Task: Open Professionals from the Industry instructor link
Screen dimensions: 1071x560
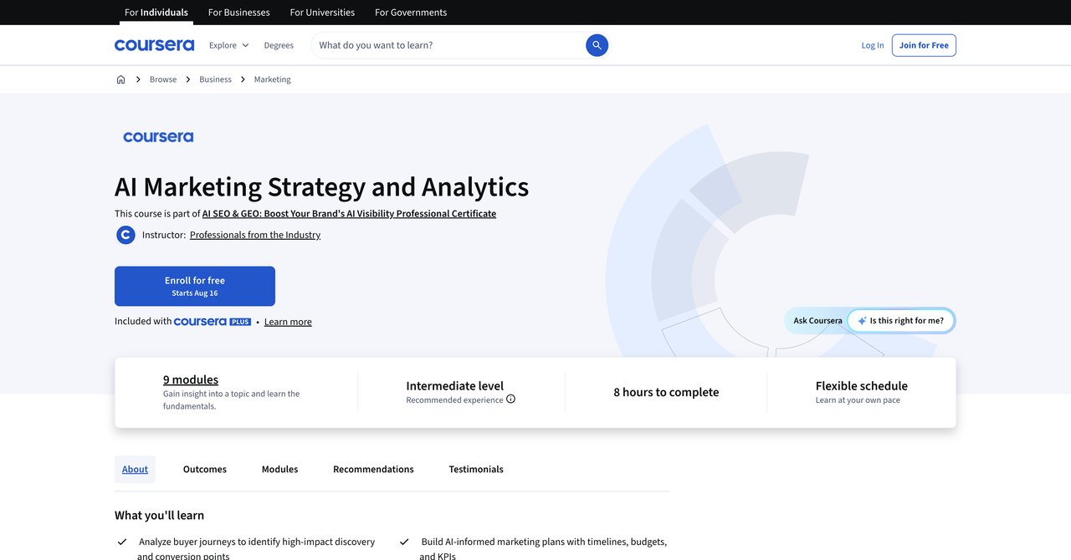Action: tap(255, 235)
